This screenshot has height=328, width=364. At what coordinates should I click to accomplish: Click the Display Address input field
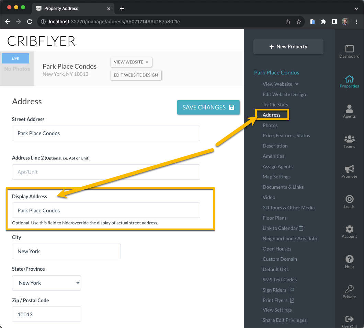[106, 210]
